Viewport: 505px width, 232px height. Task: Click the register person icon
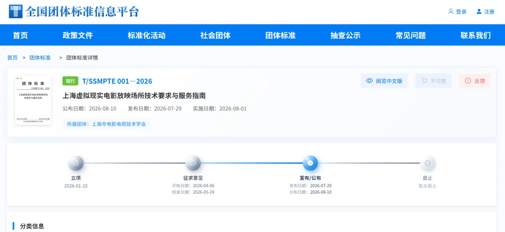479,12
